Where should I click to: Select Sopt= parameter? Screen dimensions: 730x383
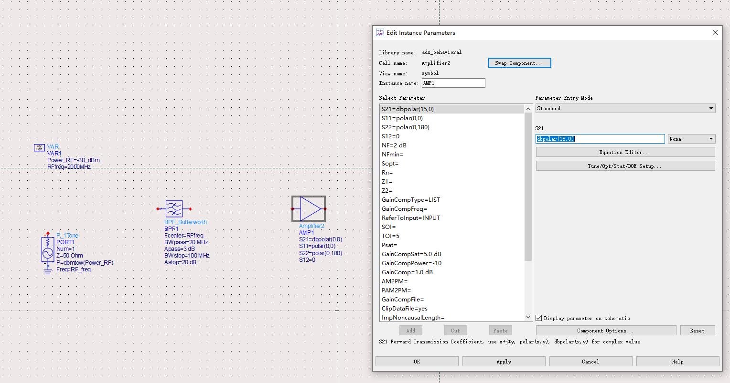pos(452,164)
